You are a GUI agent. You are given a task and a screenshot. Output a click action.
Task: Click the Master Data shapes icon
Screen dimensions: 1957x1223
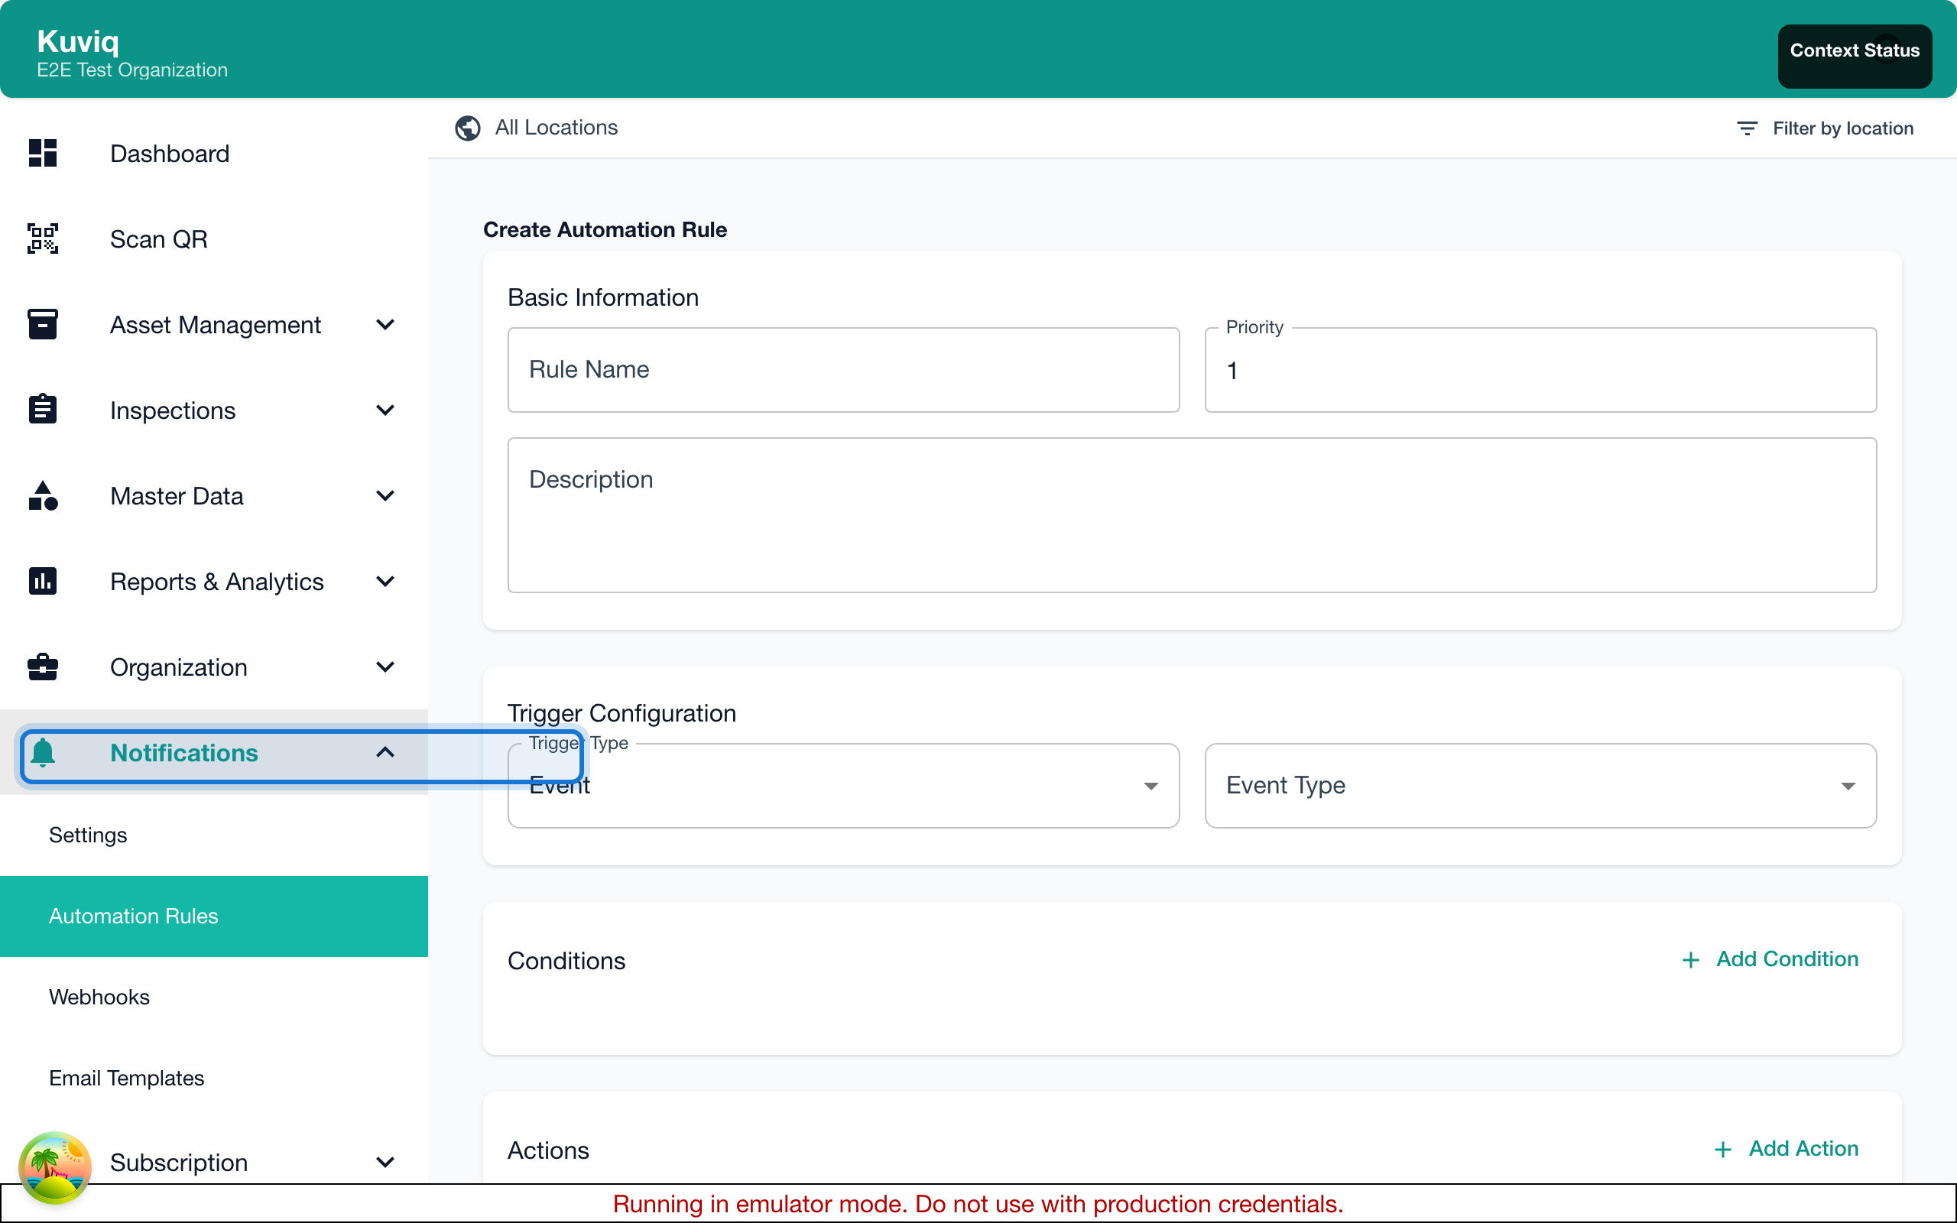click(x=43, y=496)
